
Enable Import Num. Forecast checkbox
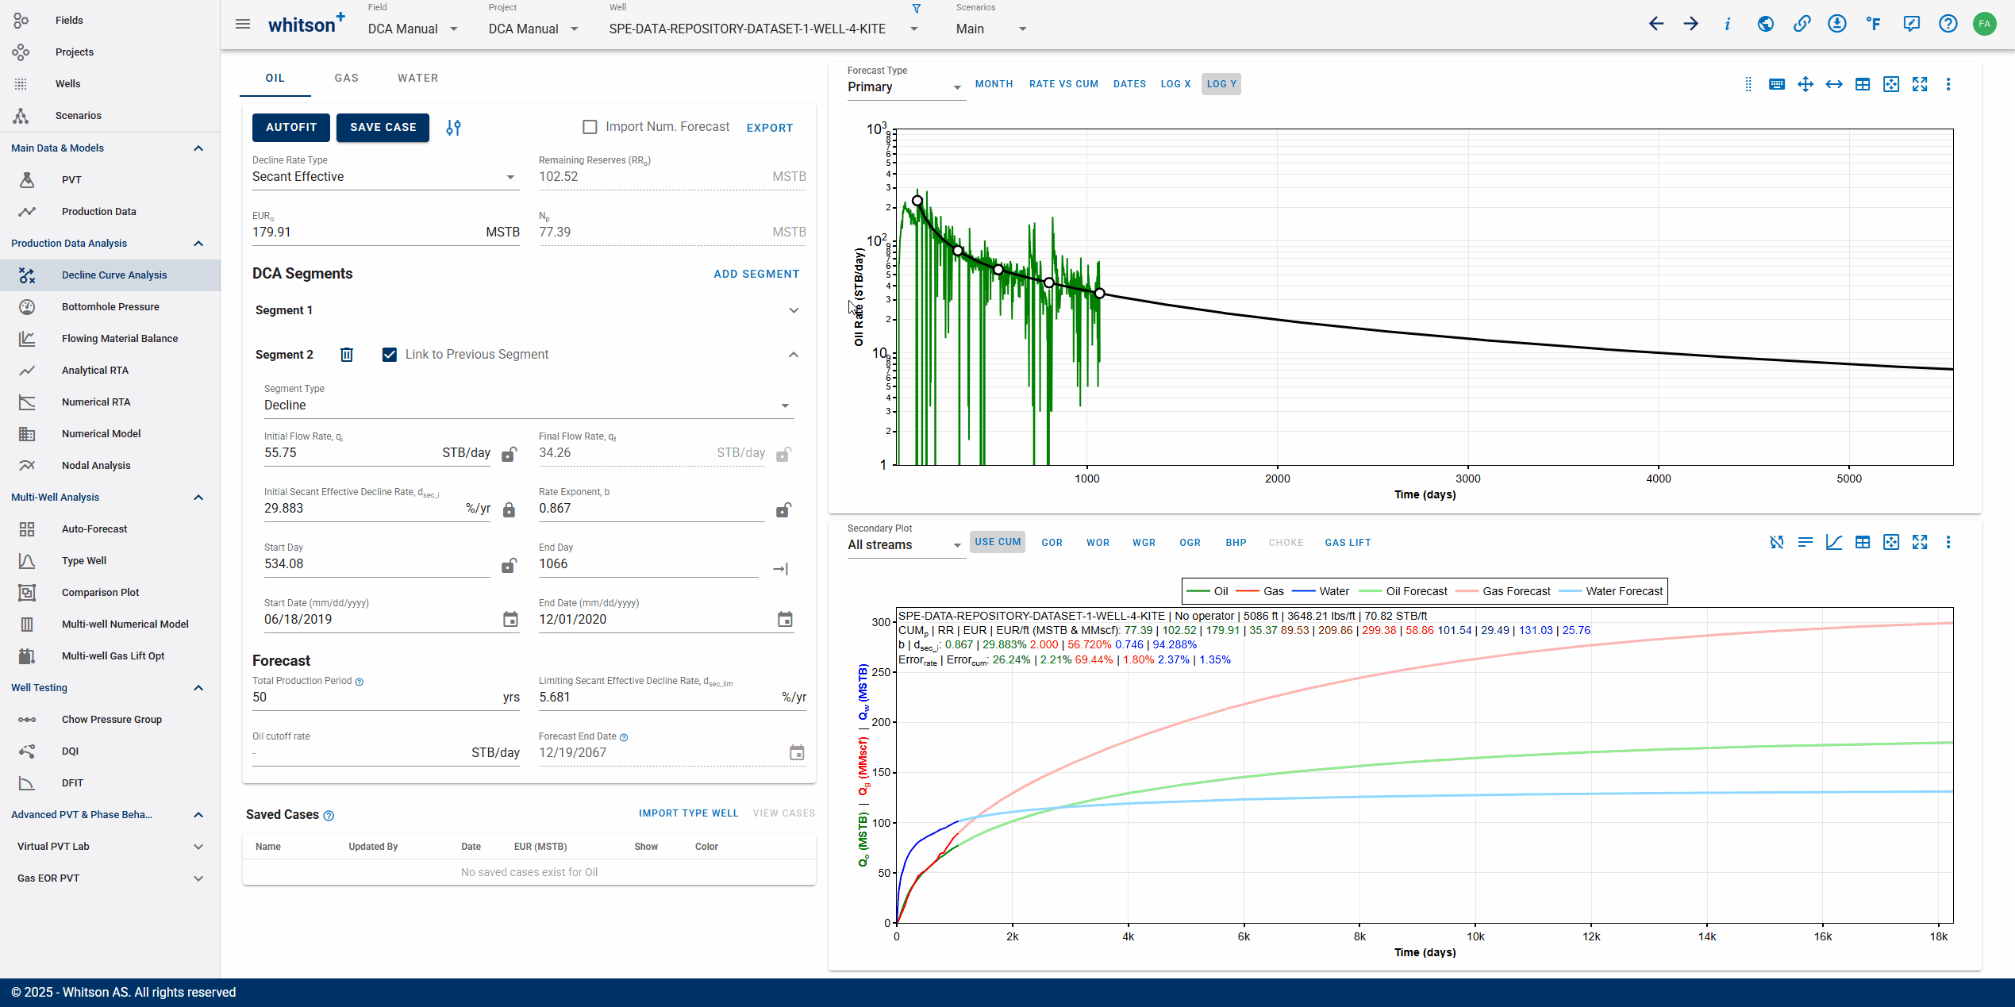590,127
